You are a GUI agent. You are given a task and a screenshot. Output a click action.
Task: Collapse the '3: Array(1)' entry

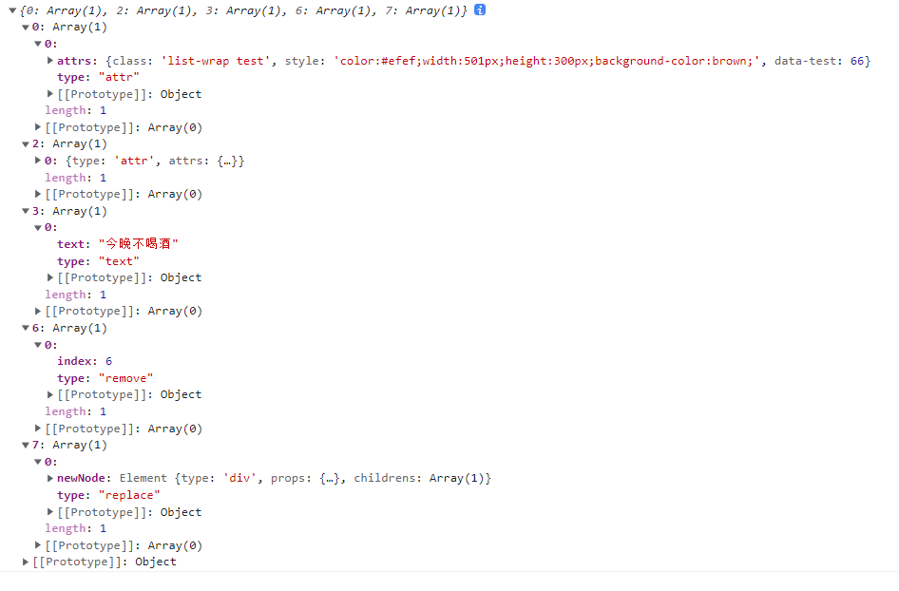25,211
